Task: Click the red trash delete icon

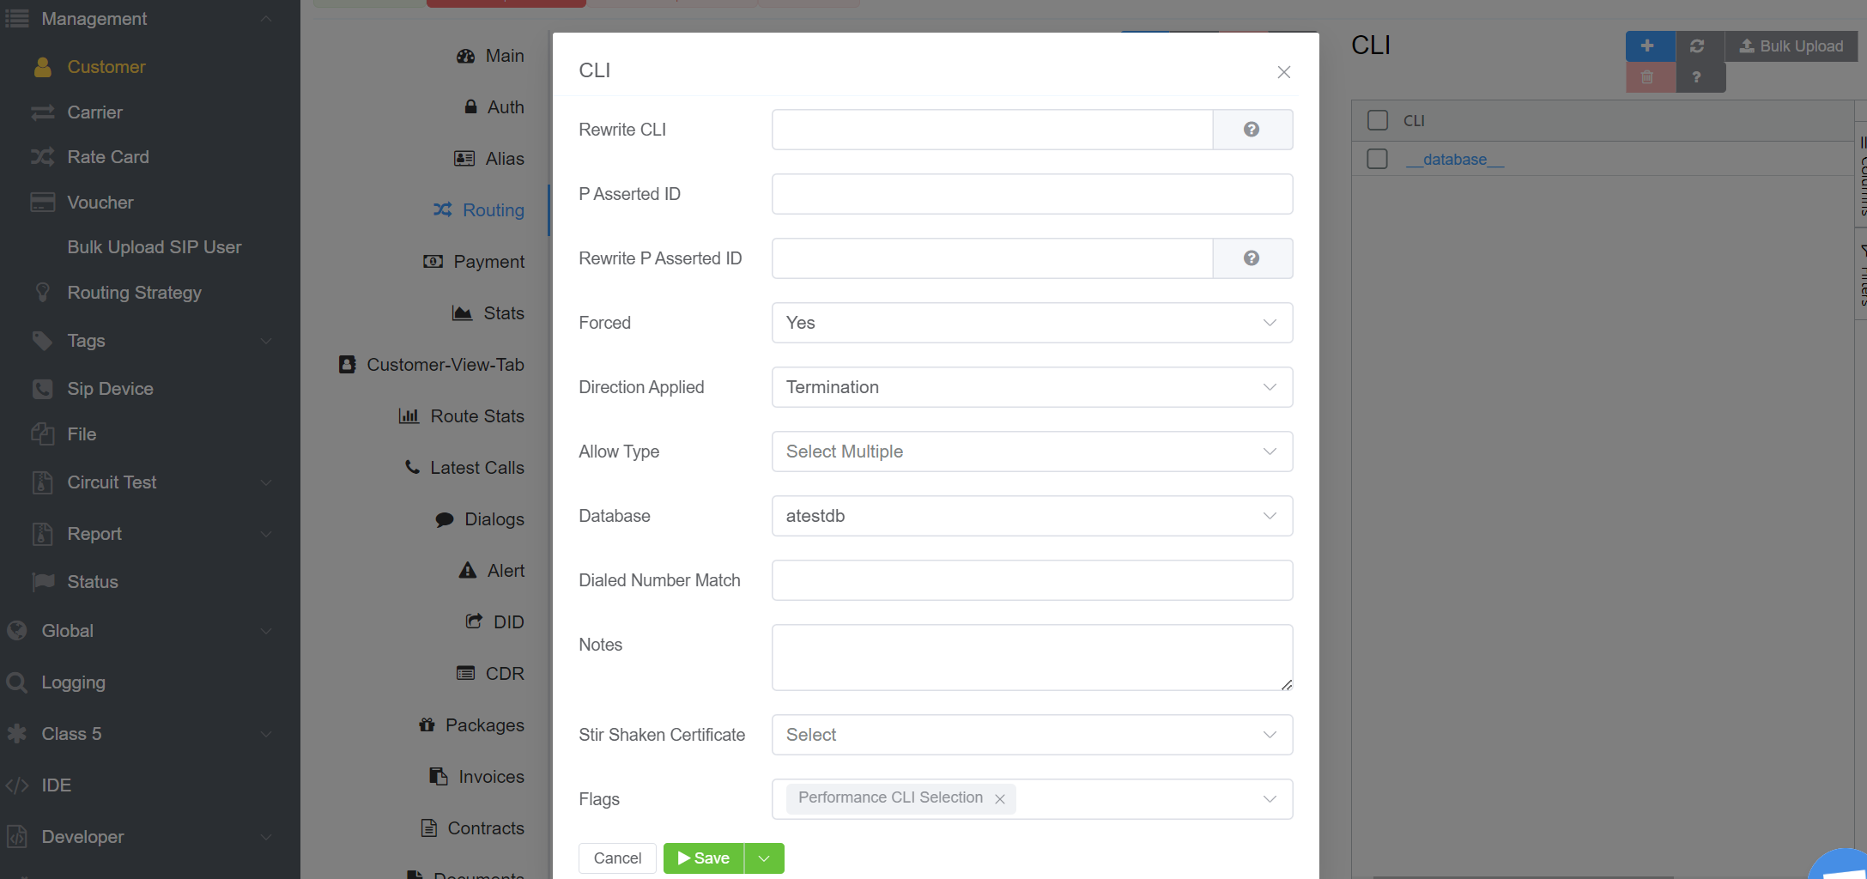Action: click(x=1648, y=77)
